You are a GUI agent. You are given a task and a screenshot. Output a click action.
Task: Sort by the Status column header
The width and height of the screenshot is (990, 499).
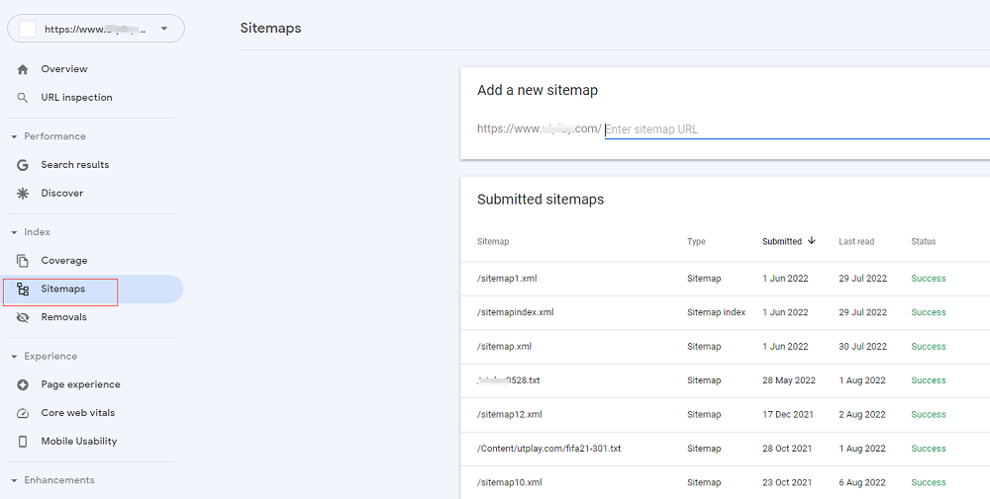tap(923, 241)
